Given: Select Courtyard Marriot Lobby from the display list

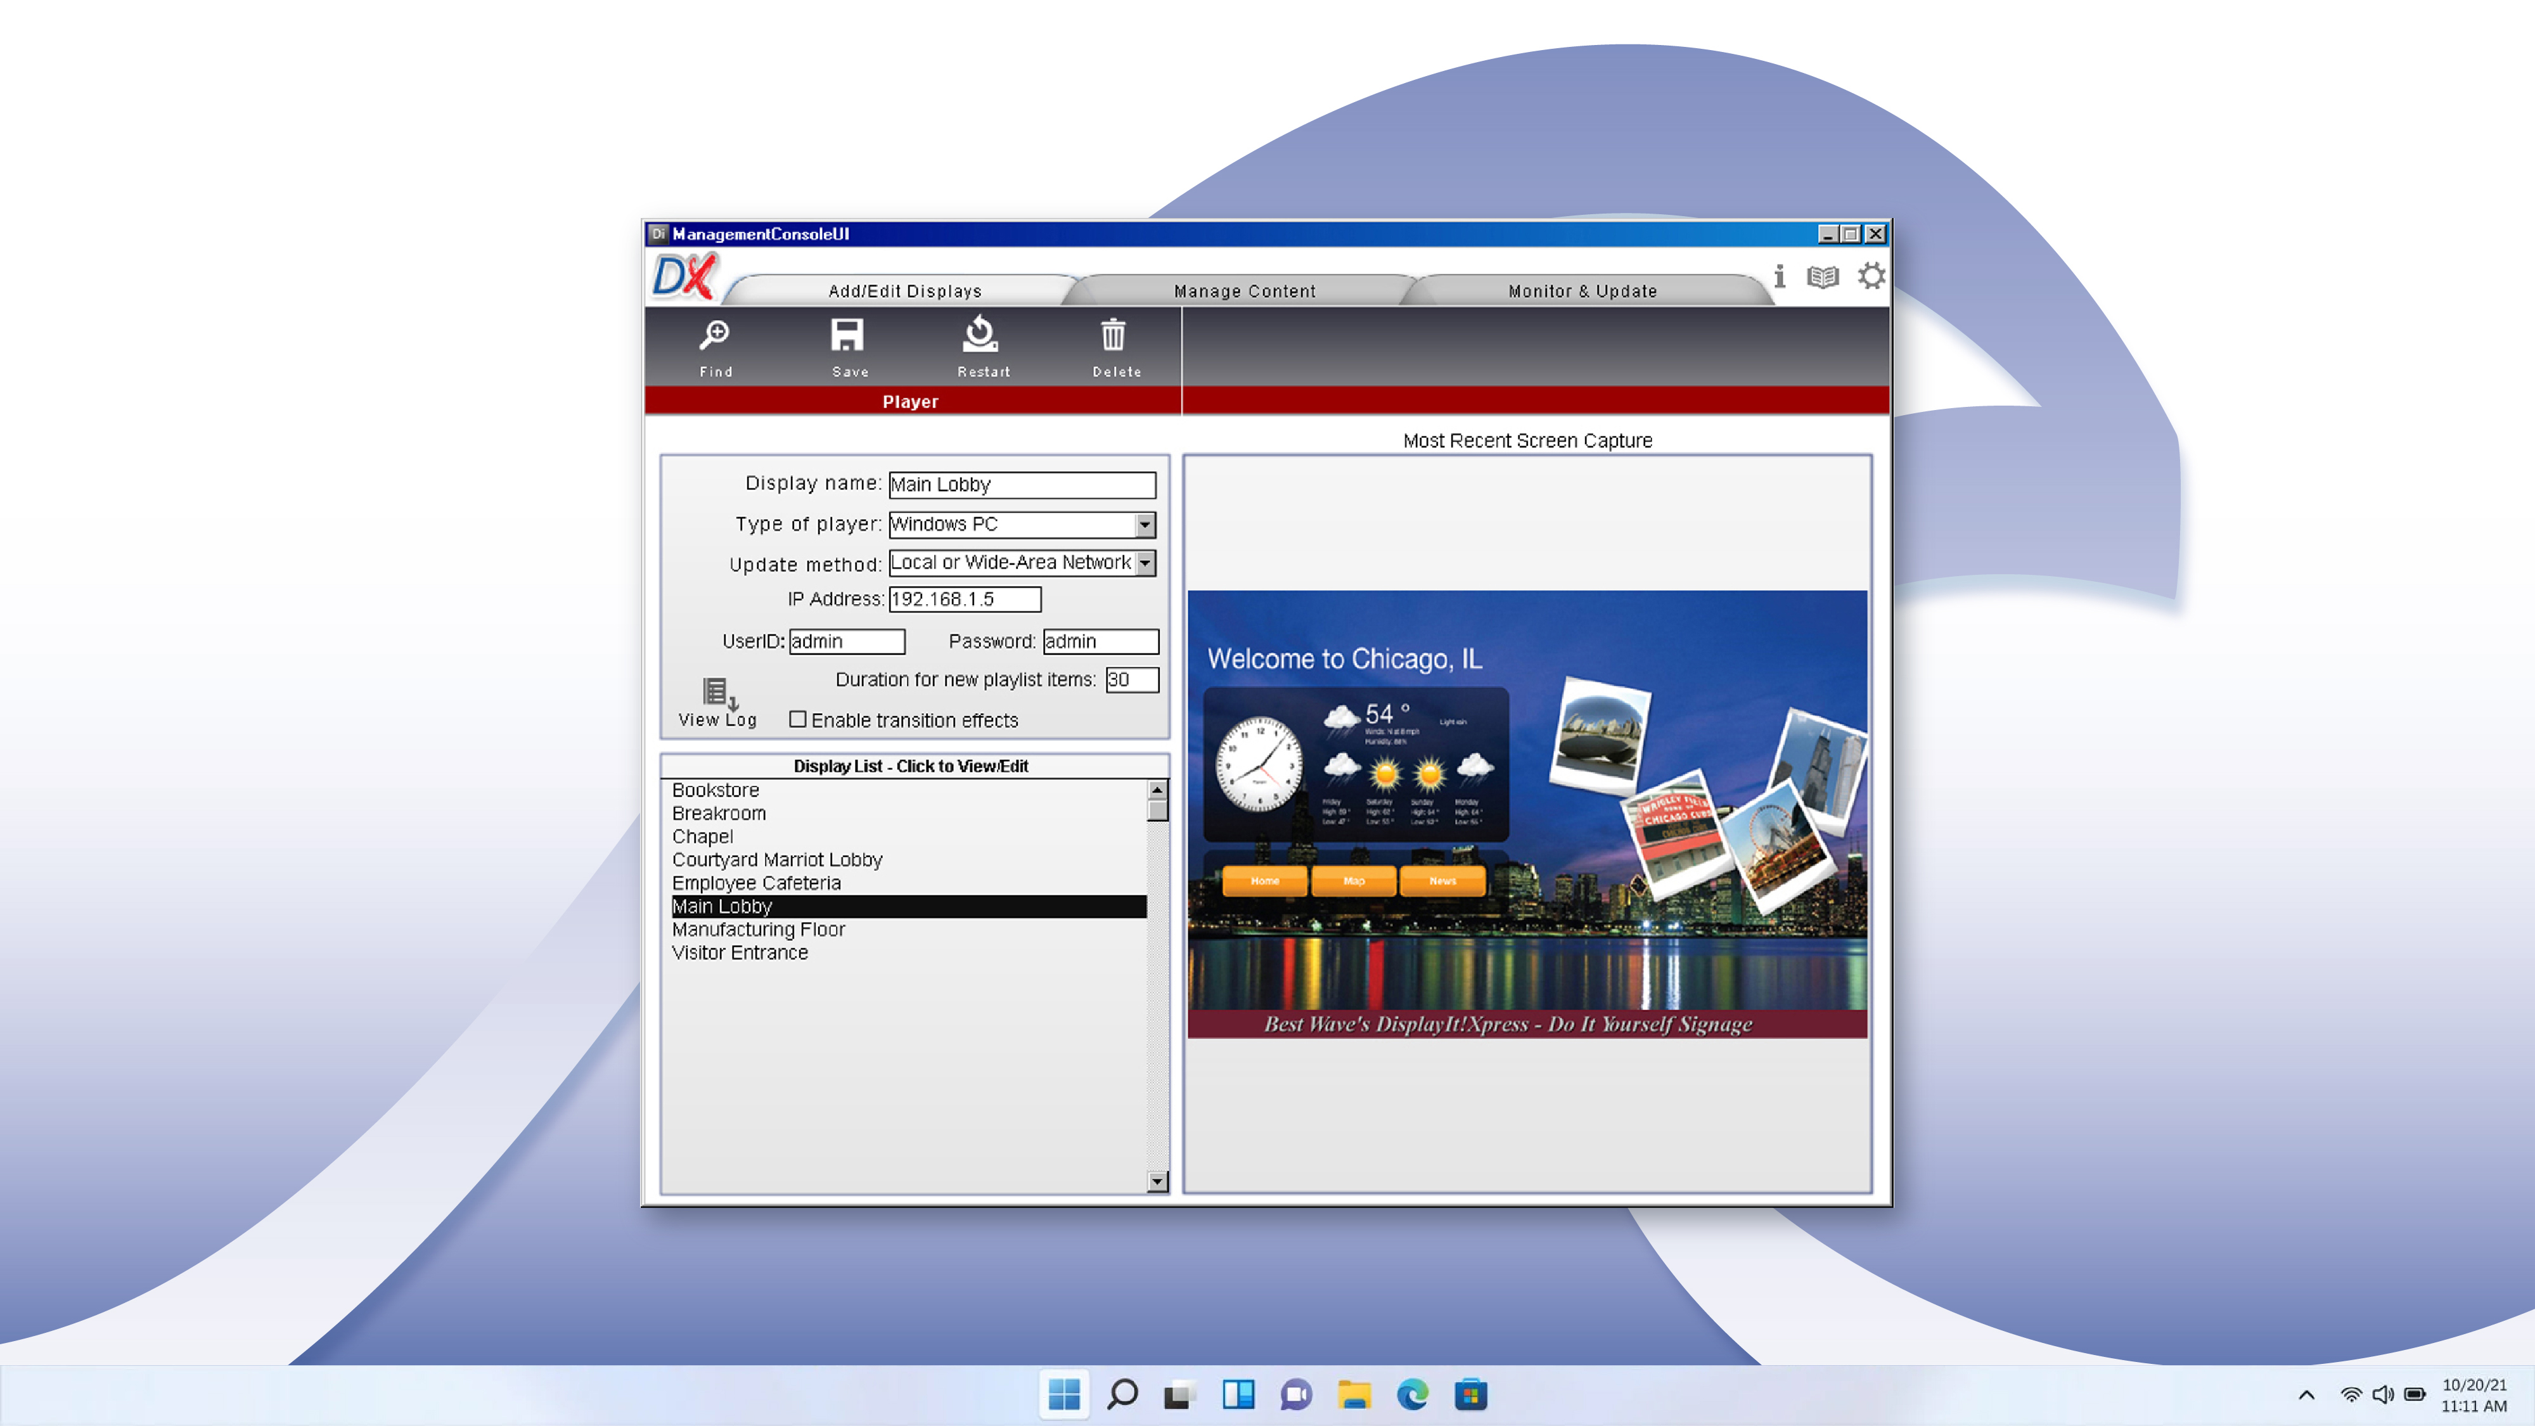Looking at the screenshot, I should pos(776,859).
